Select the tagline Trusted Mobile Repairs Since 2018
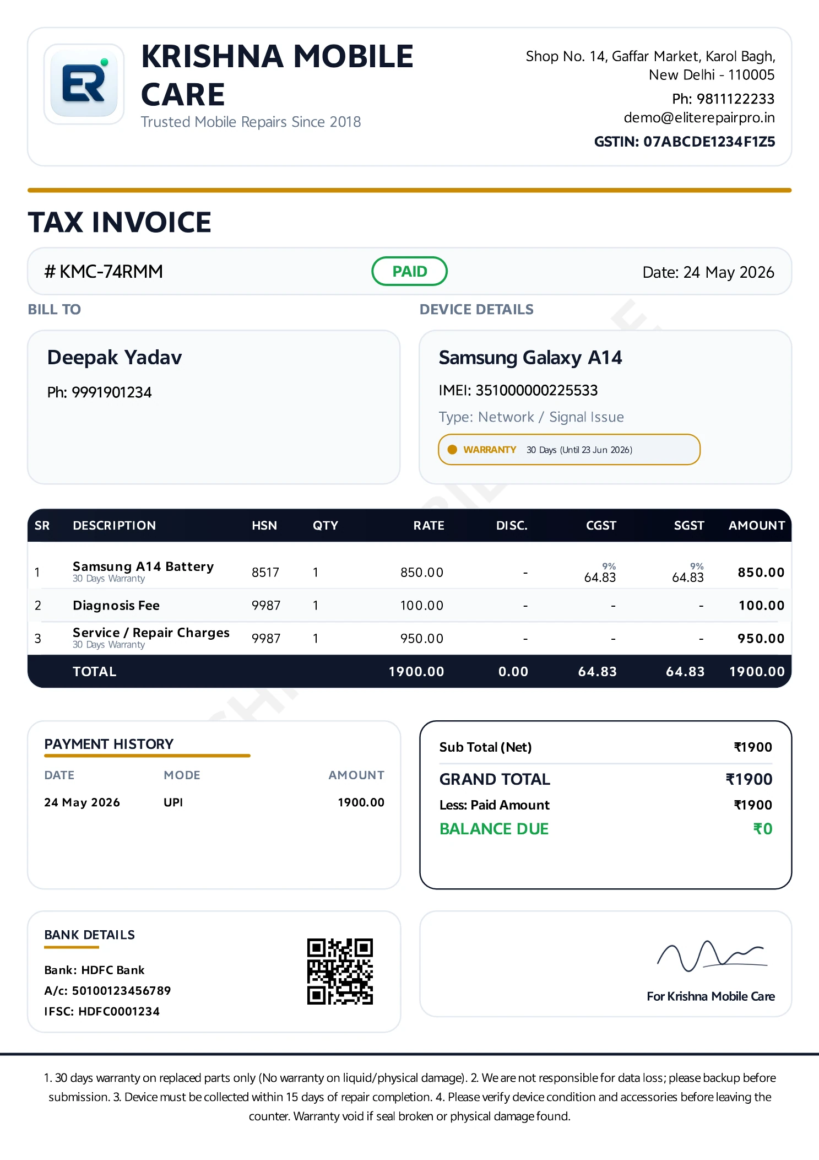 (x=251, y=122)
